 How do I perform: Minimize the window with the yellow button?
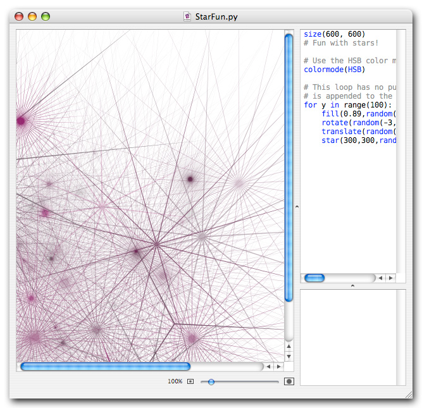tap(32, 16)
